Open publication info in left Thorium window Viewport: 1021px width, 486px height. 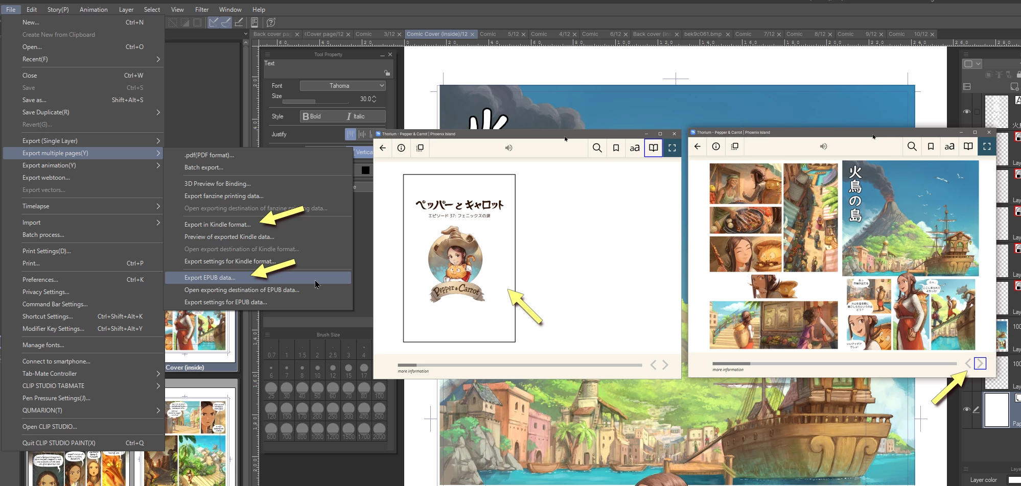(401, 148)
